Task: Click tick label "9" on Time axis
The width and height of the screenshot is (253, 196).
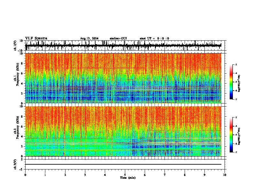Action: 204,175
